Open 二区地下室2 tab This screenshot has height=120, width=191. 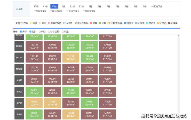pyautogui.click(x=56, y=11)
